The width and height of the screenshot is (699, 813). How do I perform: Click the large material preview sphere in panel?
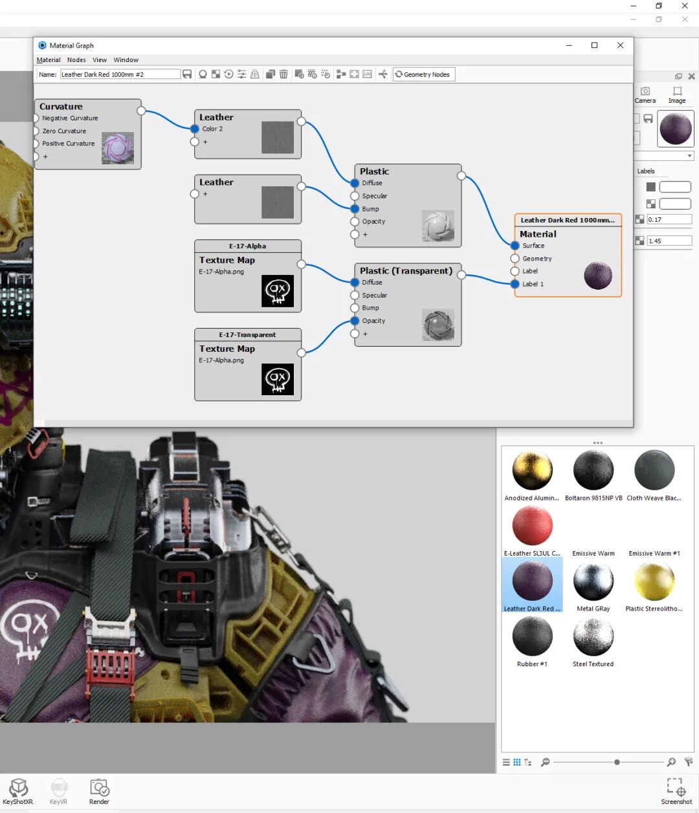point(676,128)
